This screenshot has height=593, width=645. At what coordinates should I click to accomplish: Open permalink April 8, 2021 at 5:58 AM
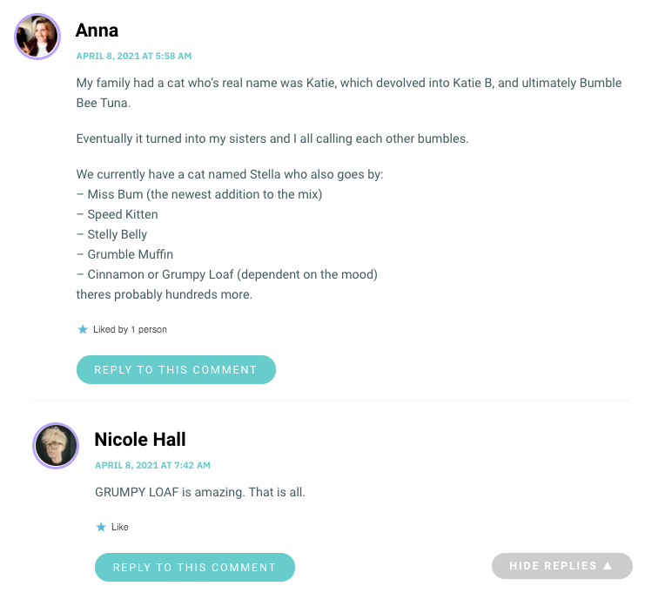coord(134,56)
